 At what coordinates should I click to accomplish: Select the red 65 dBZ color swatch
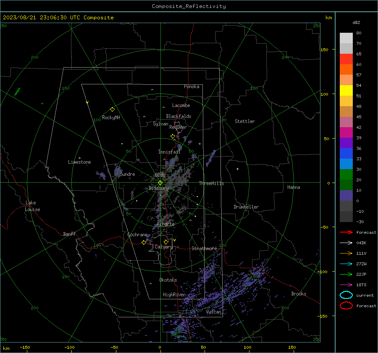pos(346,59)
